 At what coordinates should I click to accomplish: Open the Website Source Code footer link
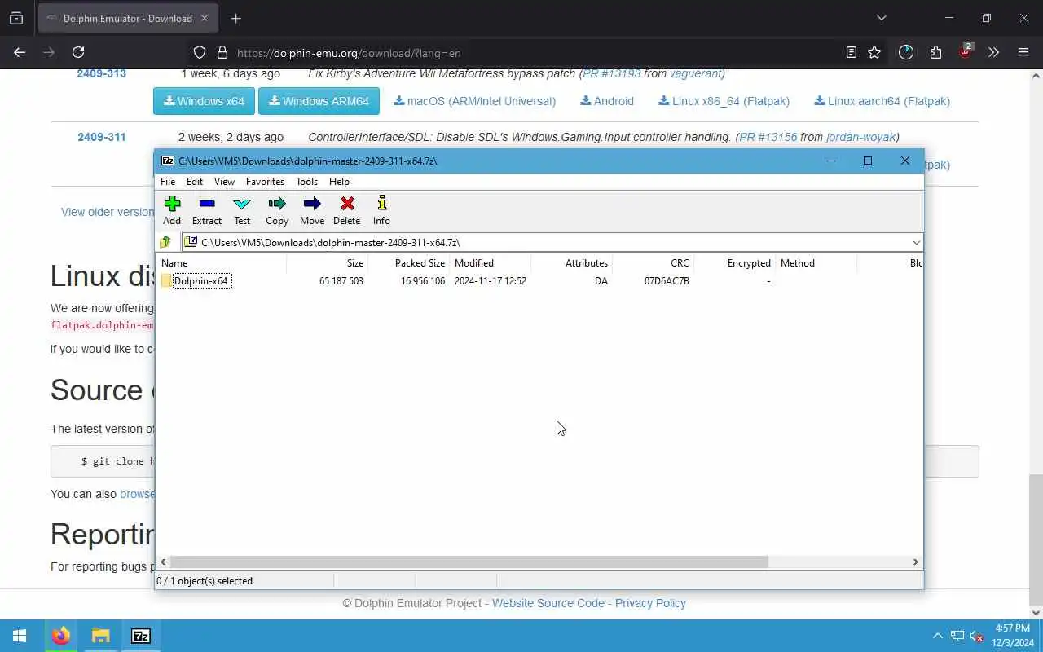[548, 603]
